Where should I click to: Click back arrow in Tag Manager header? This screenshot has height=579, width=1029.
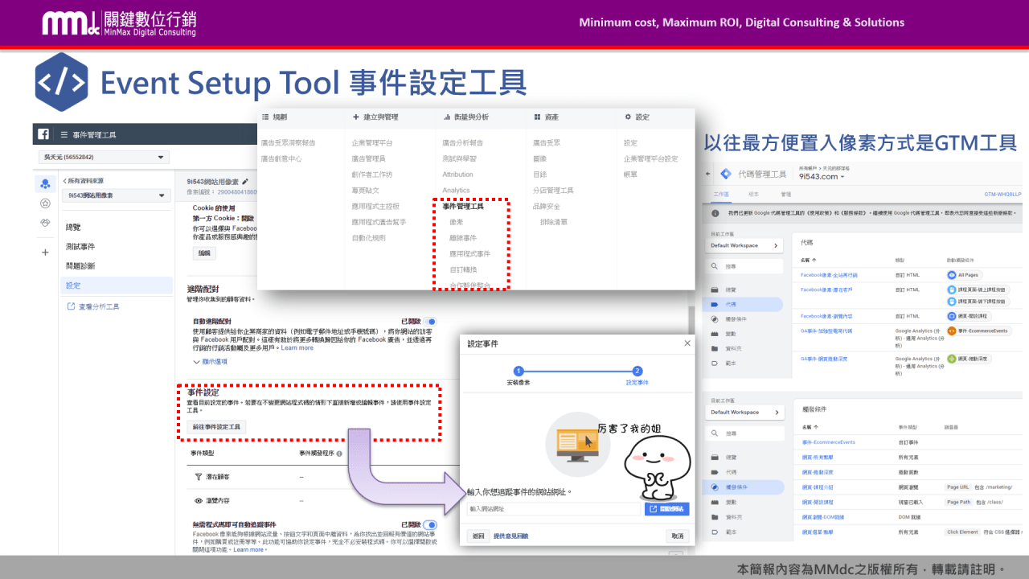[x=707, y=173]
